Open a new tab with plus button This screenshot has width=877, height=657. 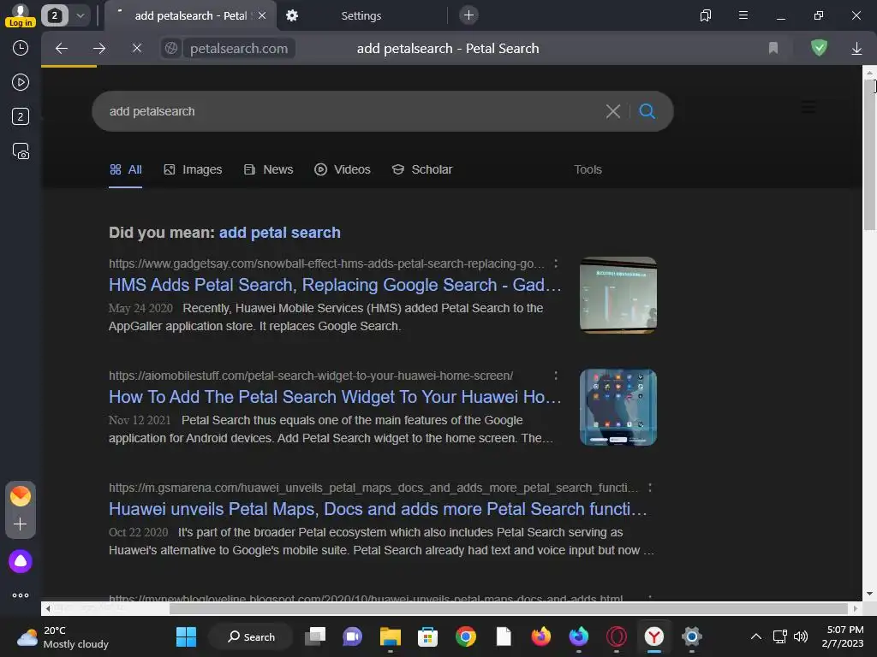point(468,15)
